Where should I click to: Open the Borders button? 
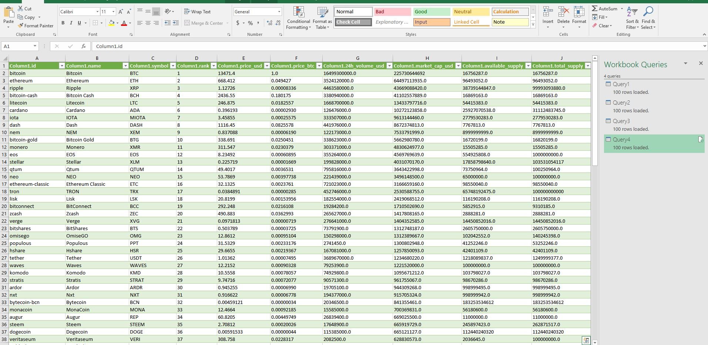click(x=95, y=23)
